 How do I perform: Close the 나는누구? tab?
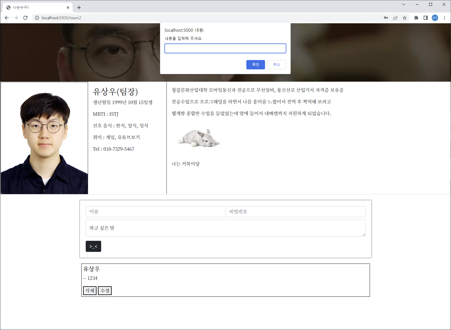coord(68,8)
